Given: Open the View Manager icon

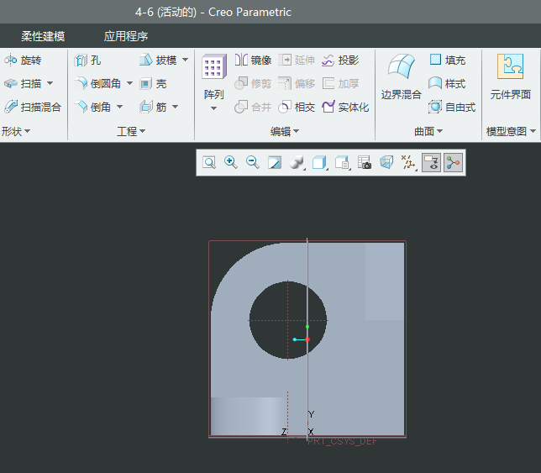Looking at the screenshot, I should (x=342, y=162).
